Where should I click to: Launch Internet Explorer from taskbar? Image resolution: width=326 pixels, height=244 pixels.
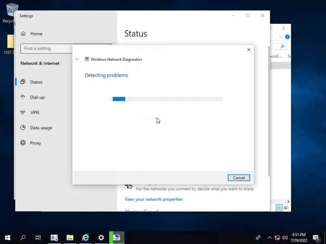[x=85, y=238]
